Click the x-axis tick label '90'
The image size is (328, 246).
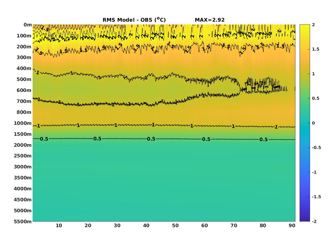(x=292, y=226)
